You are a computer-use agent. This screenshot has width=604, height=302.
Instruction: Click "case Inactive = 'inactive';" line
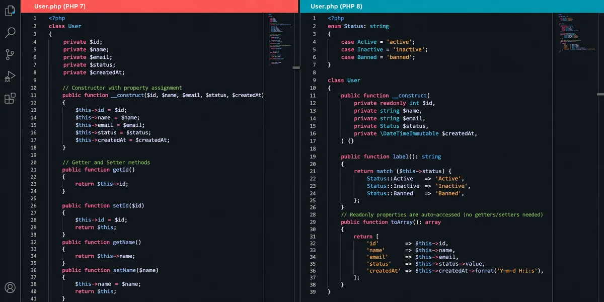tap(385, 49)
